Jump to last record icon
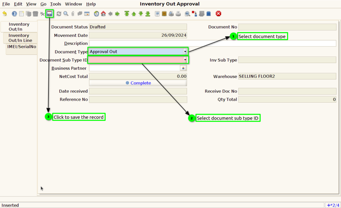 click(148, 14)
